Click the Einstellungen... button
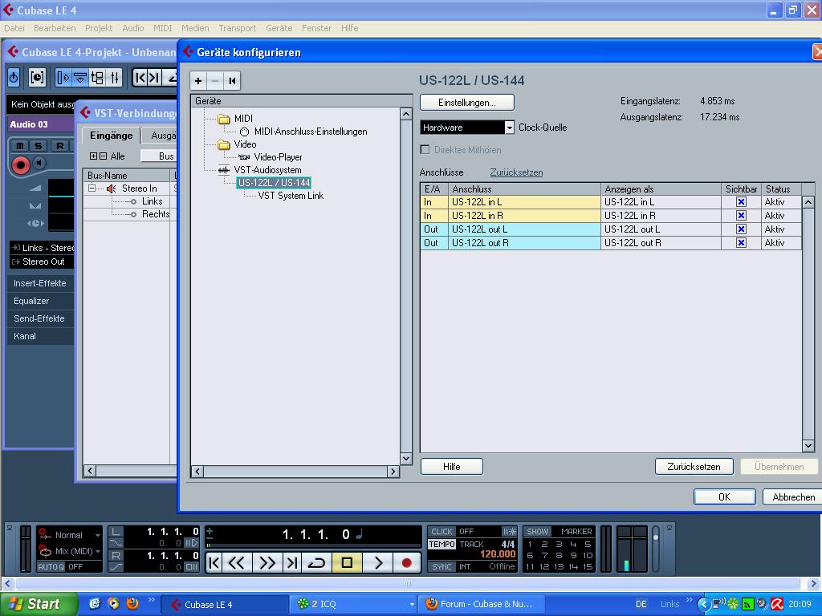The image size is (822, 616). pos(467,102)
